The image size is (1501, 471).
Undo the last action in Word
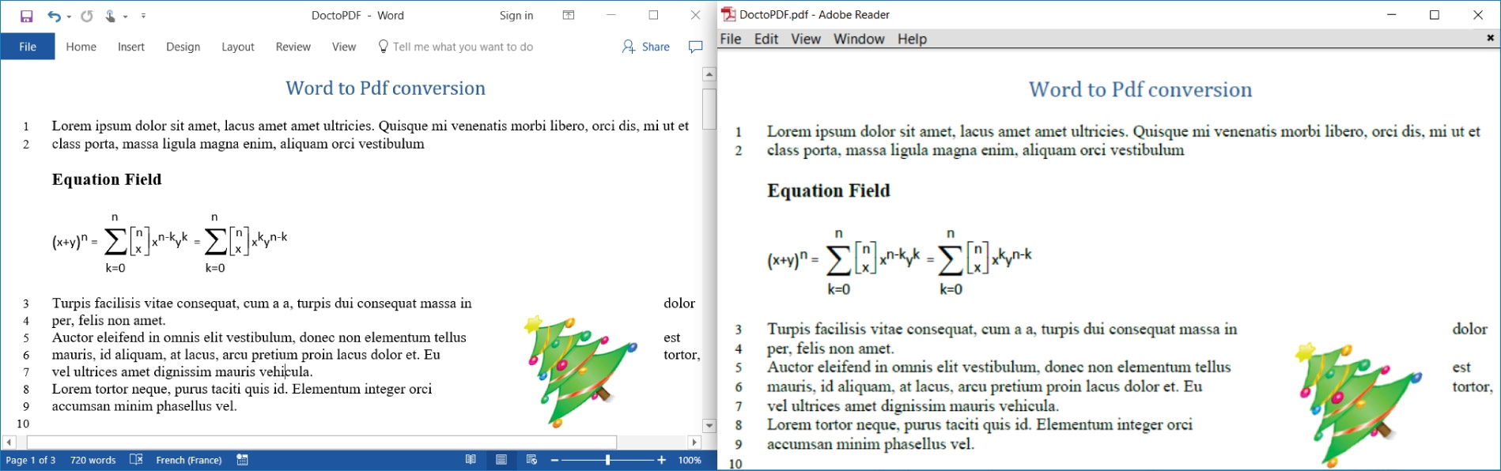[53, 16]
